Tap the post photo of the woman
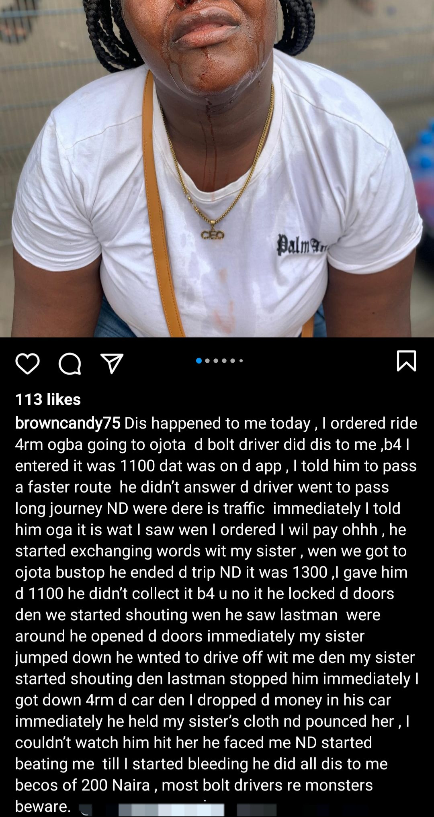 click(217, 169)
